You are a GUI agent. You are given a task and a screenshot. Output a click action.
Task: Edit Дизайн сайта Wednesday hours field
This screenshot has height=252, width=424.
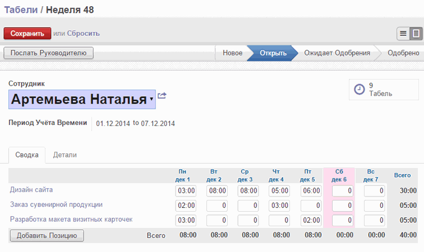(x=248, y=191)
